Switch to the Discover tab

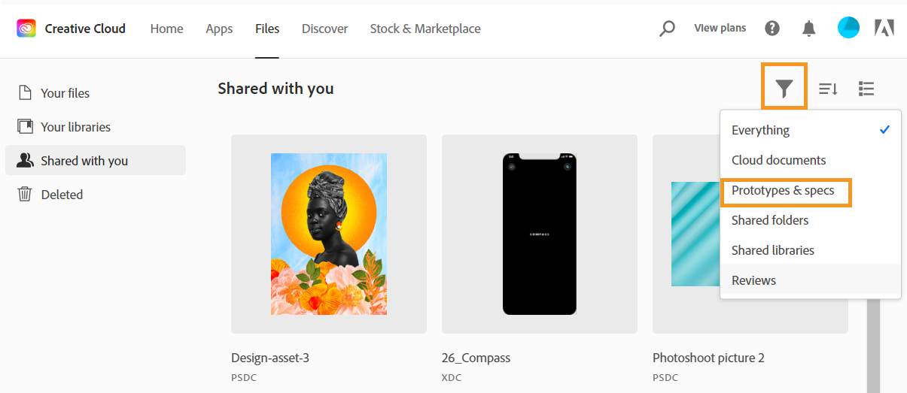pos(324,29)
